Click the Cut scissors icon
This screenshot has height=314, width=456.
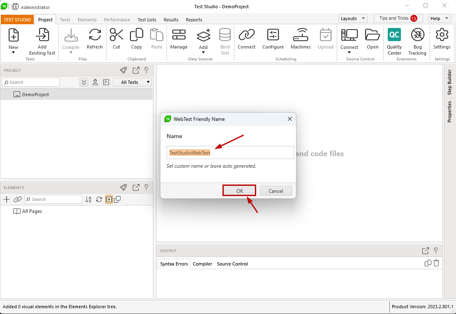[x=116, y=35]
